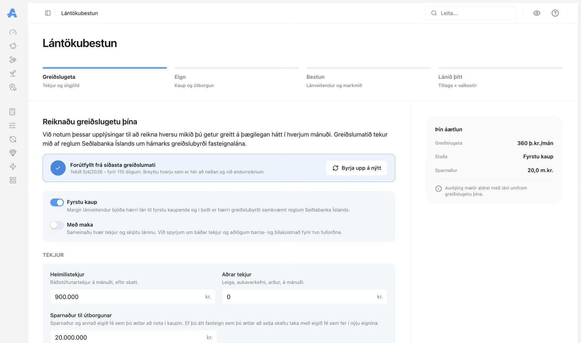
Task: Click the Lántökubestun breadcrumb in top bar
Action: (x=79, y=13)
